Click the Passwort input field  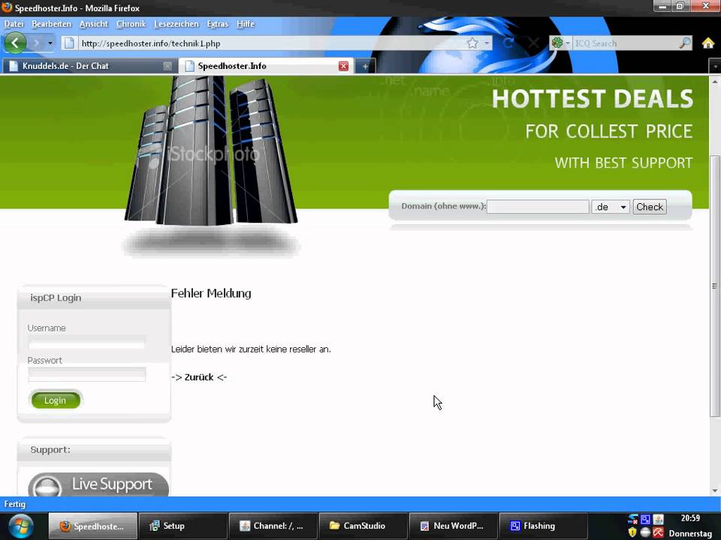pos(86,374)
